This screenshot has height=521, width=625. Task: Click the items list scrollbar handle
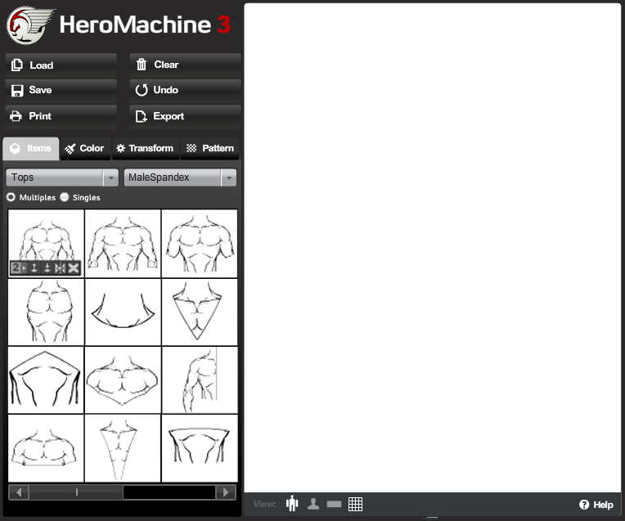click(76, 492)
